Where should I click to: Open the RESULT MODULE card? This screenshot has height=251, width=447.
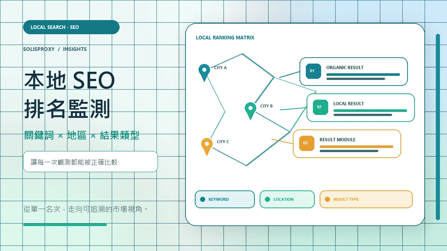click(x=347, y=144)
